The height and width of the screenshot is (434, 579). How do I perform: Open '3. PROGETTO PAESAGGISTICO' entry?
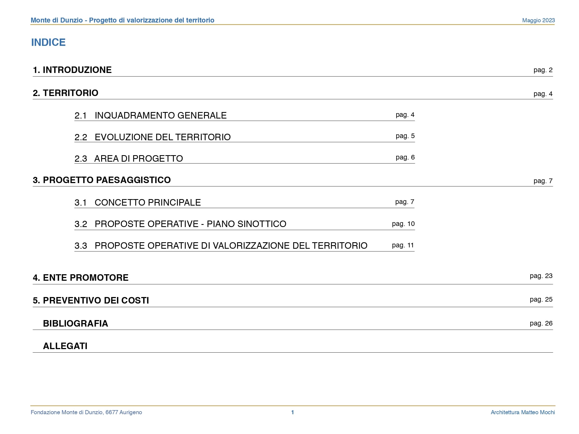(102, 180)
